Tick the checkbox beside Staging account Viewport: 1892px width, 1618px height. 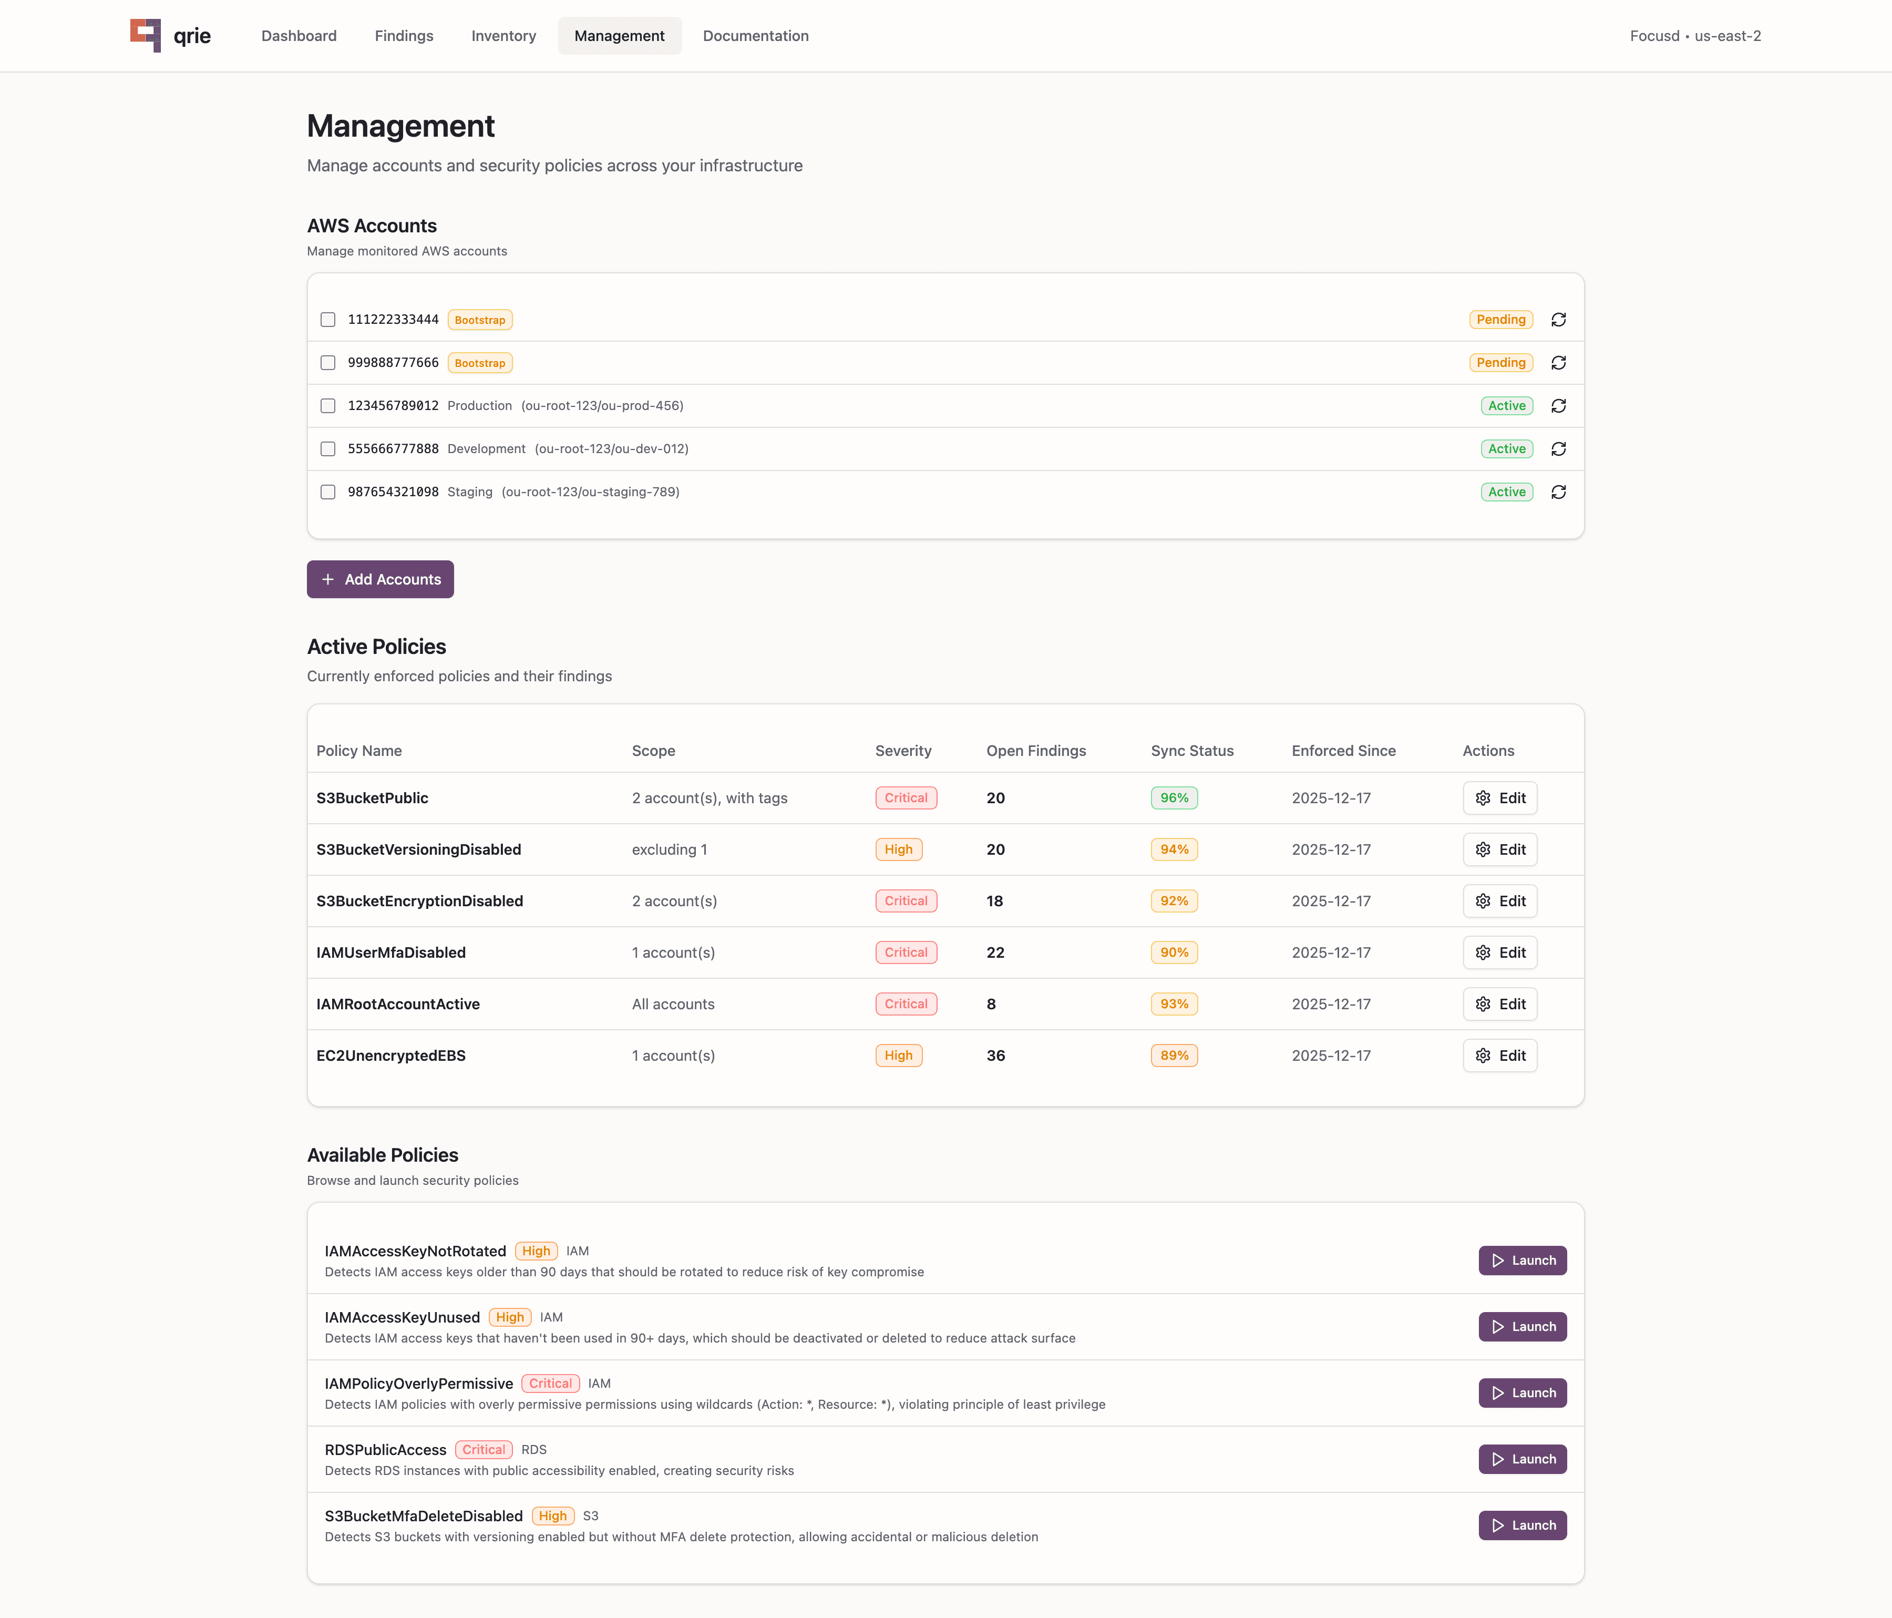tap(328, 492)
